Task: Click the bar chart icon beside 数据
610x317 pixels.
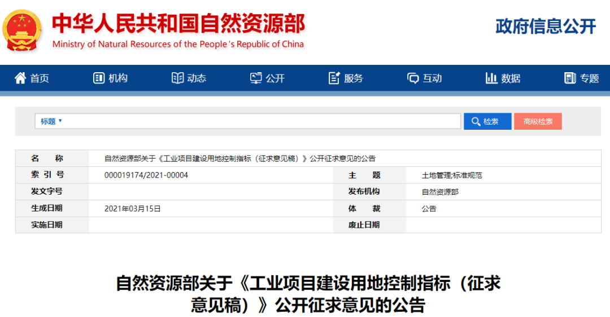Action: coord(491,78)
